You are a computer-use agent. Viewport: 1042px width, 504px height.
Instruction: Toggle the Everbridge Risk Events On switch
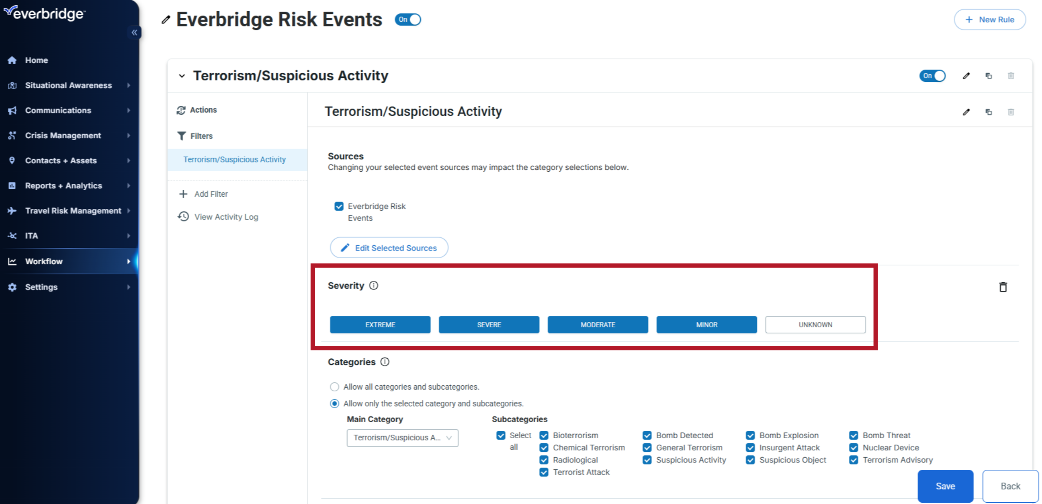(408, 20)
